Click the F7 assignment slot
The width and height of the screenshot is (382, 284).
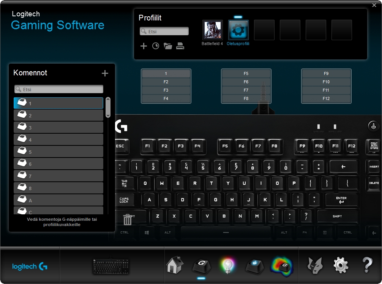click(246, 90)
